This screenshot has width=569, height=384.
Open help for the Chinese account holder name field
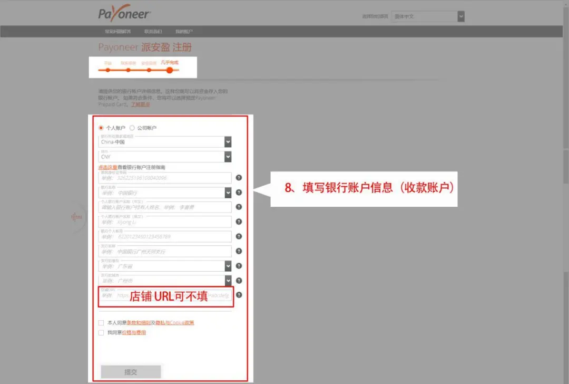239,207
